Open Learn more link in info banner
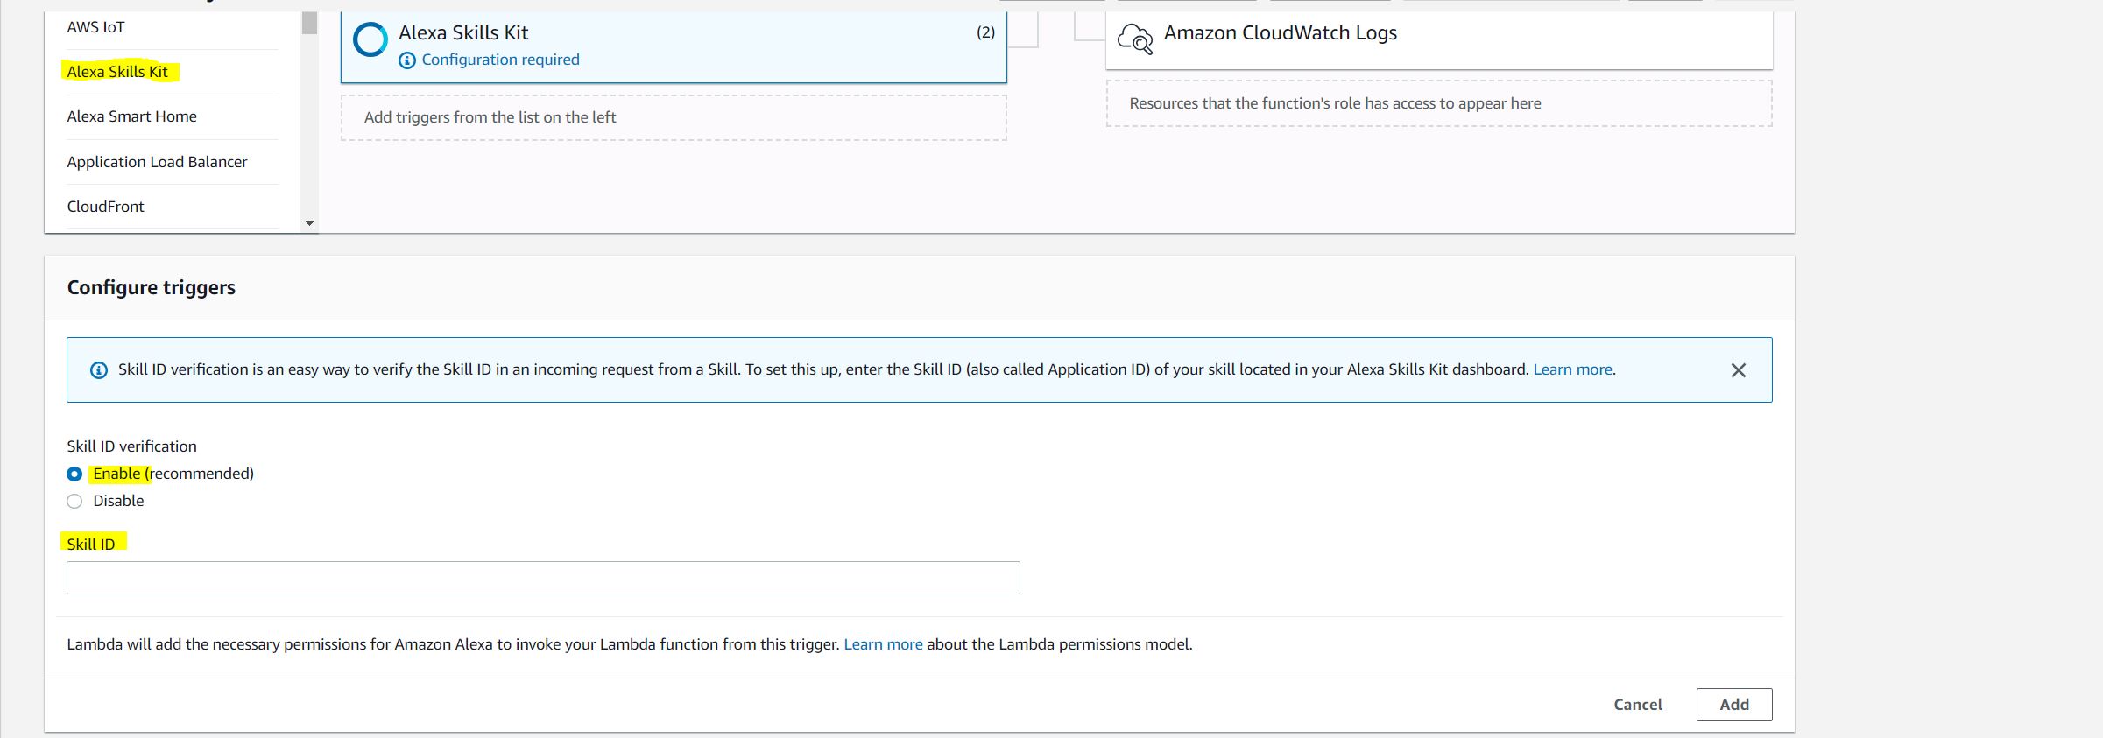This screenshot has height=738, width=2103. 1571,369
